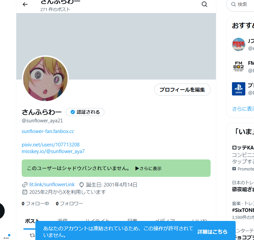Click the 検索 search field
This screenshot has height=240, width=254.
click(x=241, y=4)
